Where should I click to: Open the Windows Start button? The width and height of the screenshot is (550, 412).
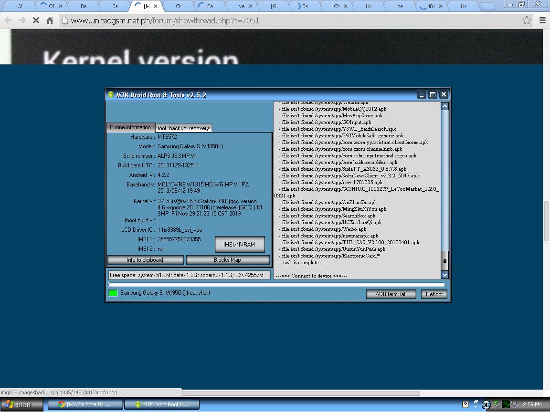[x=22, y=404]
